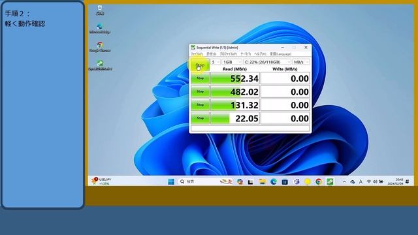Screen dimensions: 418x235
Task: Open the 1GiB test size dropdown
Action: click(x=232, y=62)
